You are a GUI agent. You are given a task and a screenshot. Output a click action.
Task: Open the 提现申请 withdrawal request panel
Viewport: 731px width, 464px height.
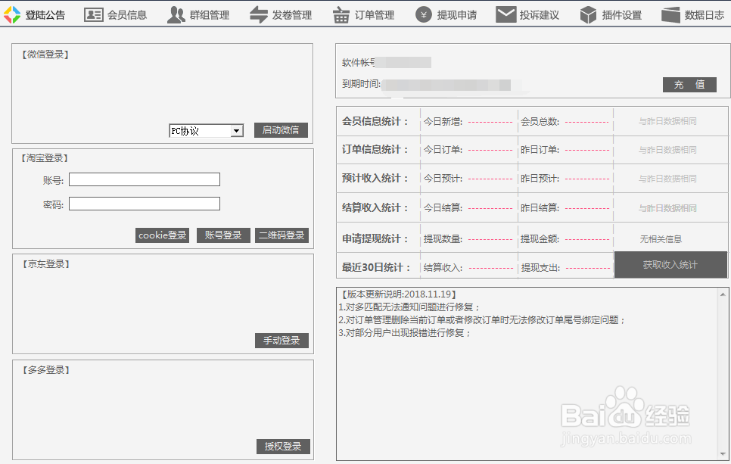[446, 14]
